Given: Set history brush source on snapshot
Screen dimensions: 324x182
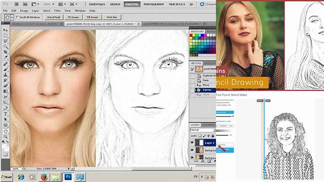Looking at the screenshot, I should point(192,69).
